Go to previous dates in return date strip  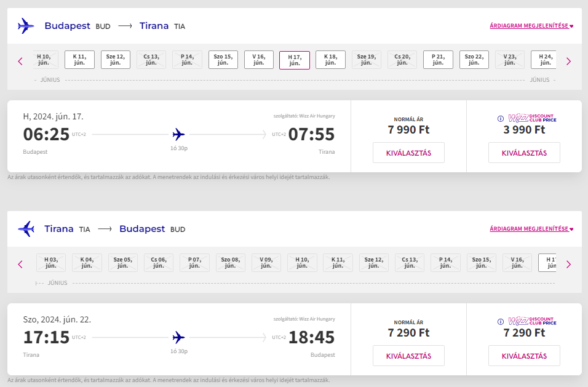(20, 264)
